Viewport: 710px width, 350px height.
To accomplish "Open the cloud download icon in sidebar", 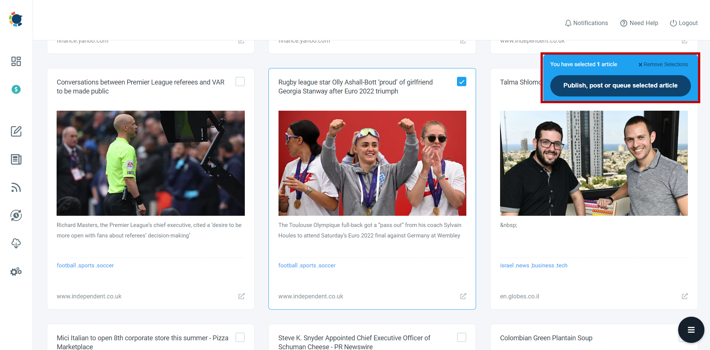I will coord(16,243).
